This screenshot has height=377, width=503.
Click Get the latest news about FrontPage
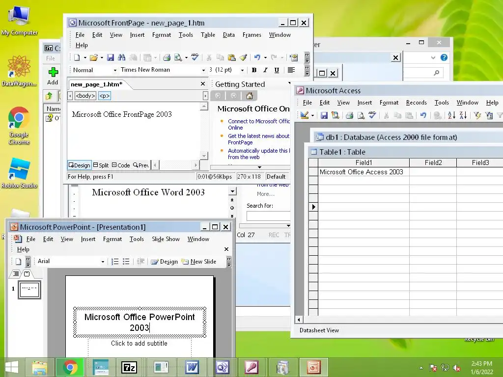coord(258,139)
